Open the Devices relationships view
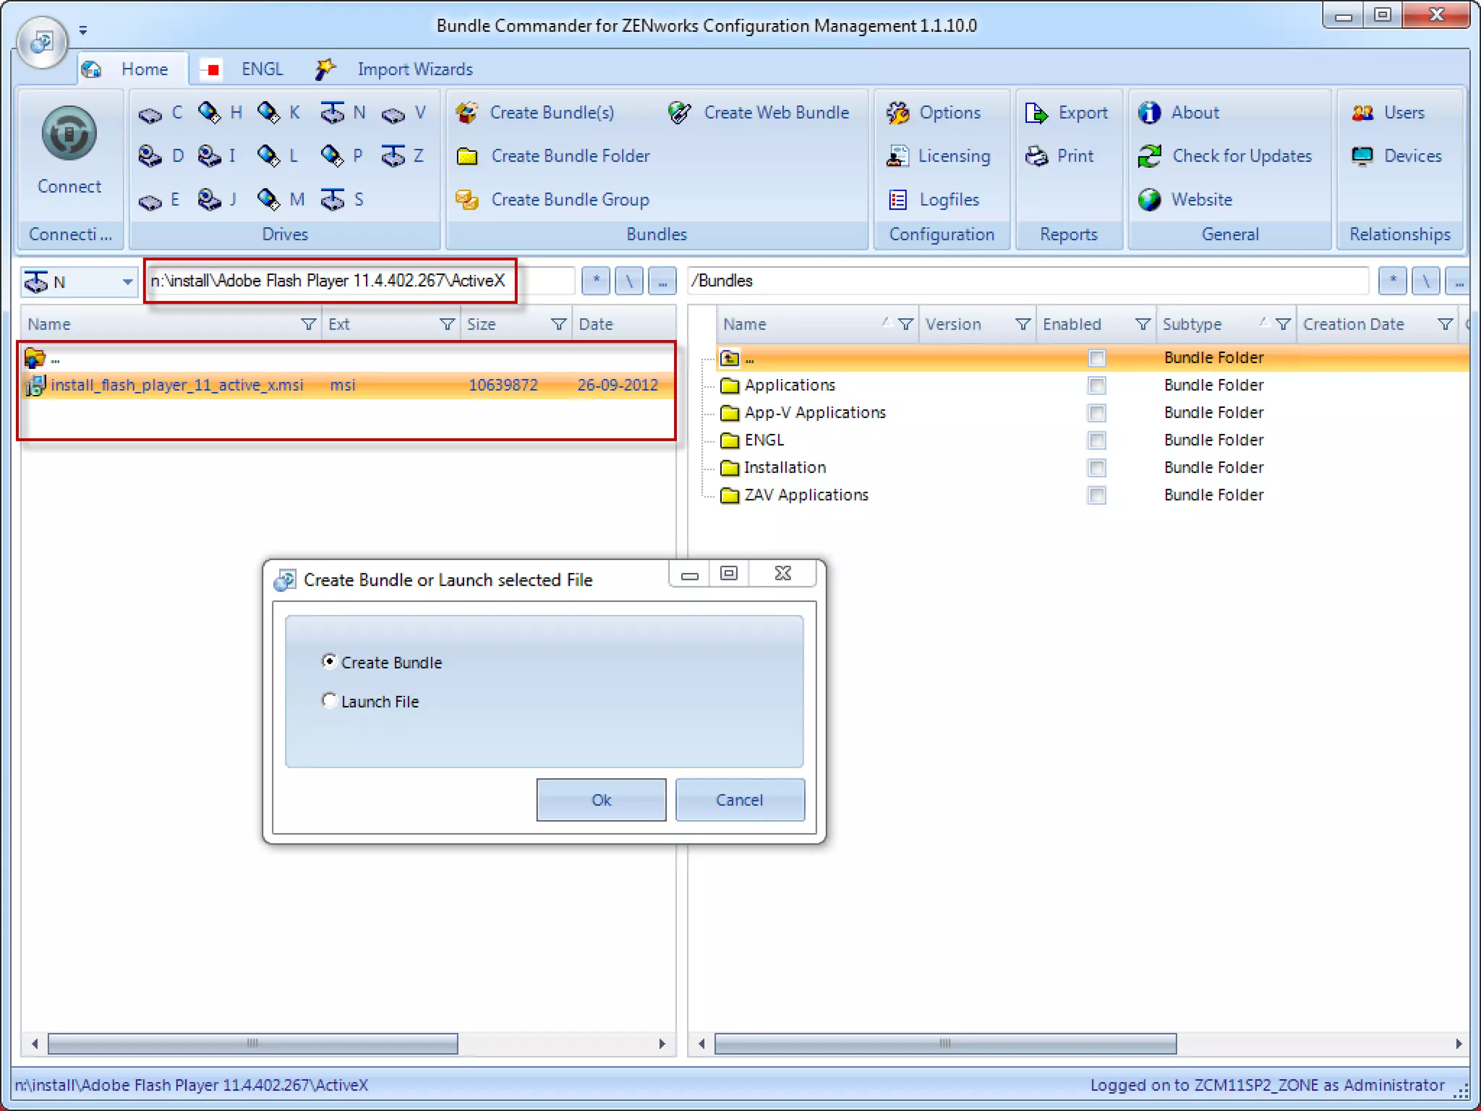 coord(1396,156)
